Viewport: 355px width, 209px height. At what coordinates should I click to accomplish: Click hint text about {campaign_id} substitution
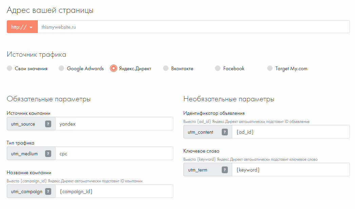75,181
